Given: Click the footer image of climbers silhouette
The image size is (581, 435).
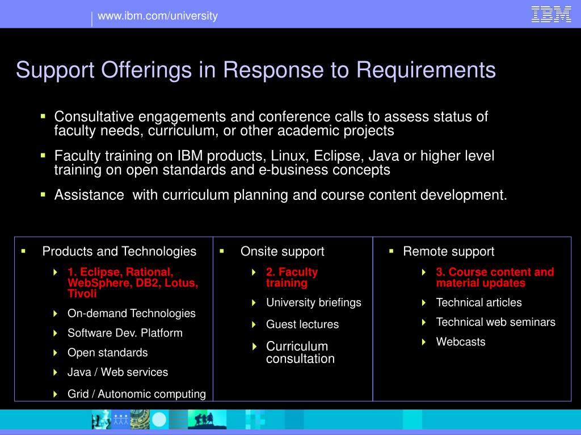Looking at the screenshot, I should pos(207,419).
